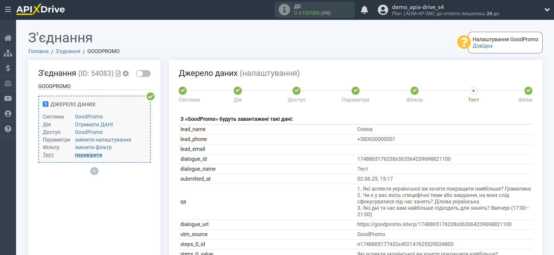This screenshot has width=554, height=255.
Task: Click змінити фільтр link
Action: coord(93,147)
